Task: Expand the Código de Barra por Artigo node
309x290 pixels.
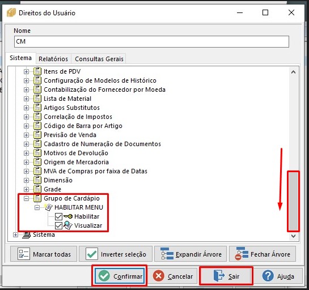Action: [x=26, y=126]
